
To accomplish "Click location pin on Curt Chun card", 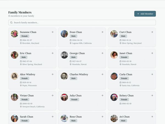I will (120, 43).
